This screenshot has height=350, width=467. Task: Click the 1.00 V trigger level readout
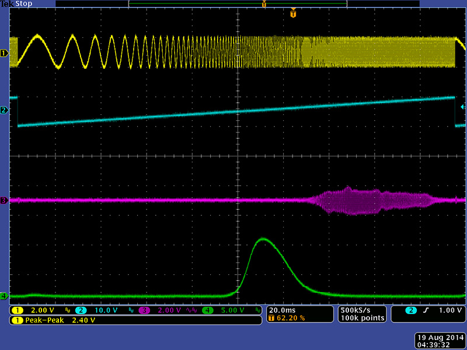click(x=450, y=310)
